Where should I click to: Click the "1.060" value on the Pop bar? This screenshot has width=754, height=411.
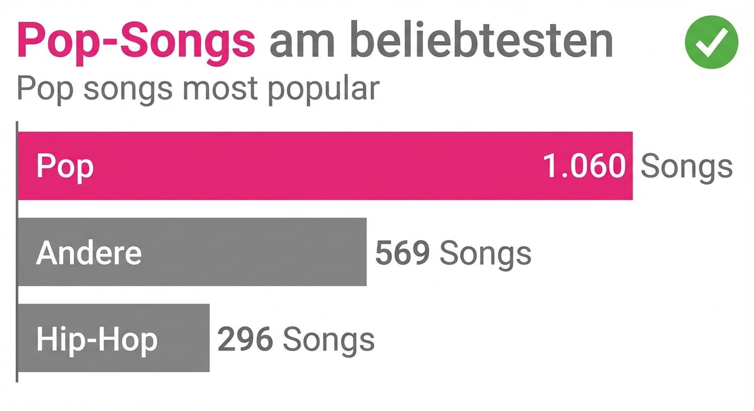pos(584,165)
